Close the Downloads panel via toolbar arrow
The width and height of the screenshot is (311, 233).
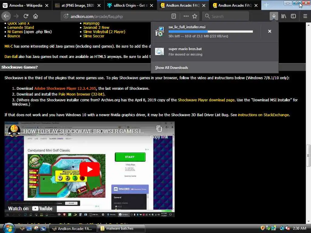click(274, 16)
